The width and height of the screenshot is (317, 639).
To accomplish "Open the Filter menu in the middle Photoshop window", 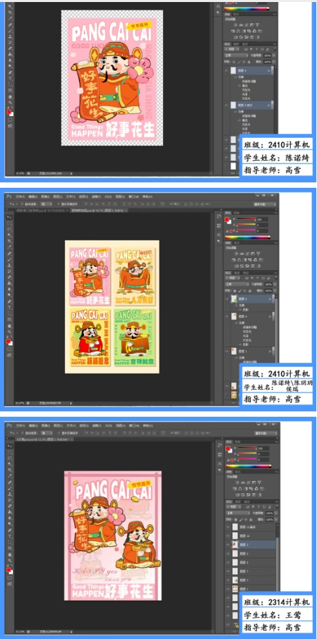I will tap(96, 197).
